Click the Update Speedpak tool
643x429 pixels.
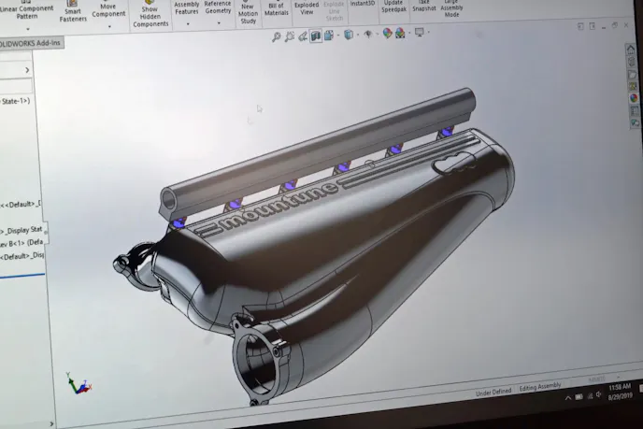click(393, 7)
